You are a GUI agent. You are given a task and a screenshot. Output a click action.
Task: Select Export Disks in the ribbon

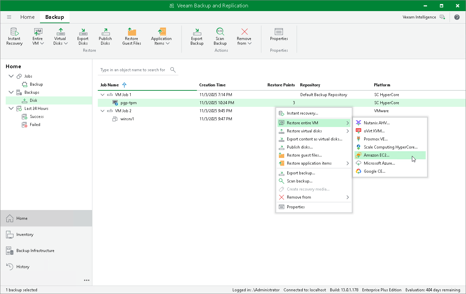click(83, 37)
